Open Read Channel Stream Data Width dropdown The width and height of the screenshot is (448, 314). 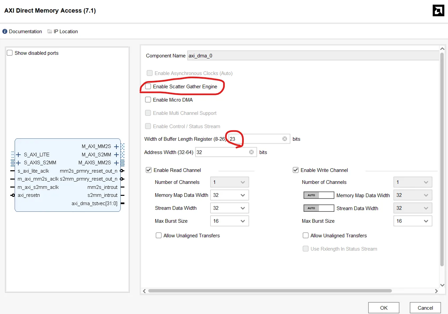click(x=229, y=208)
